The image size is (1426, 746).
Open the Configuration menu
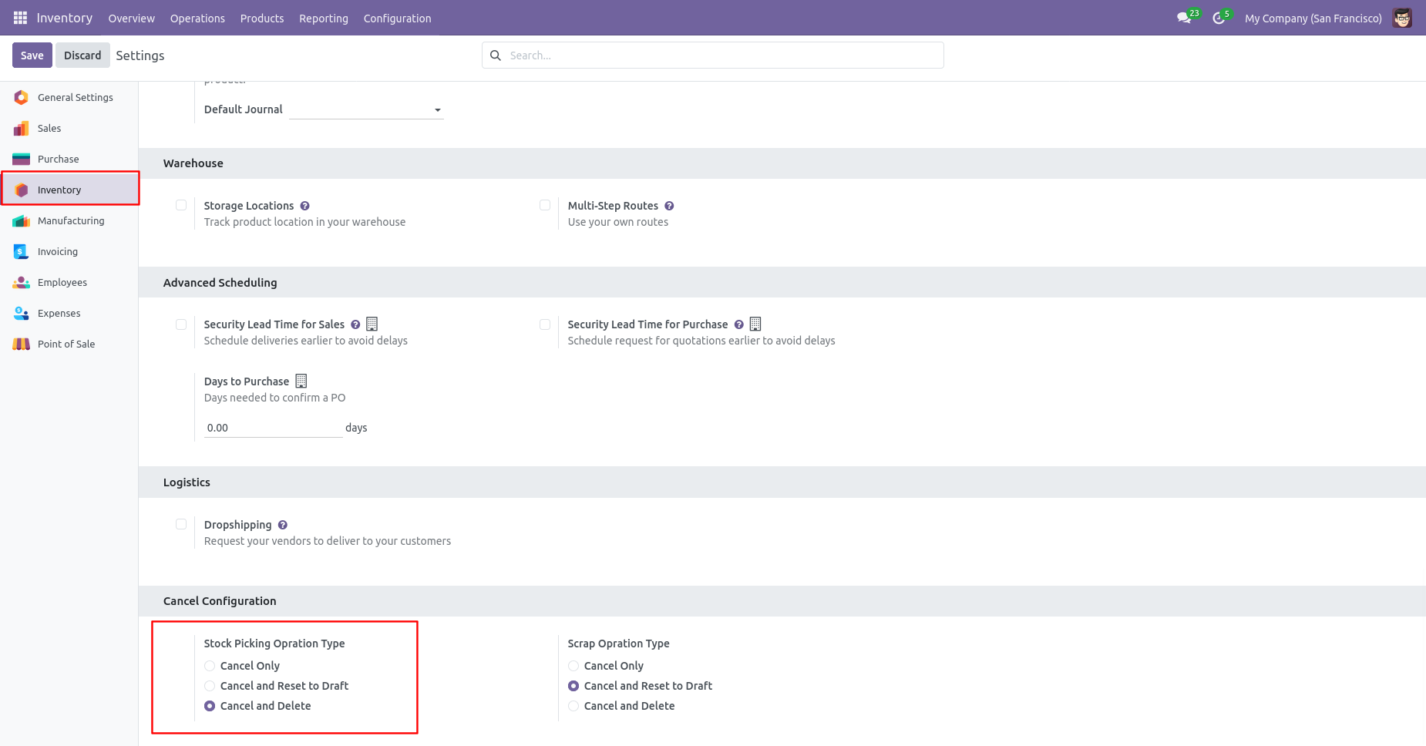click(397, 18)
